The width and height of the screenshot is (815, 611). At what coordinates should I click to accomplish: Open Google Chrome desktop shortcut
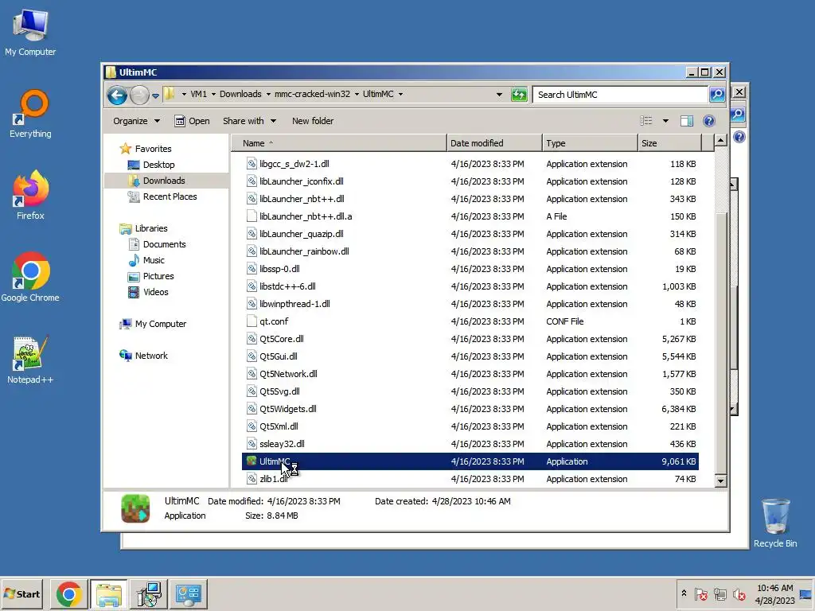[30, 278]
